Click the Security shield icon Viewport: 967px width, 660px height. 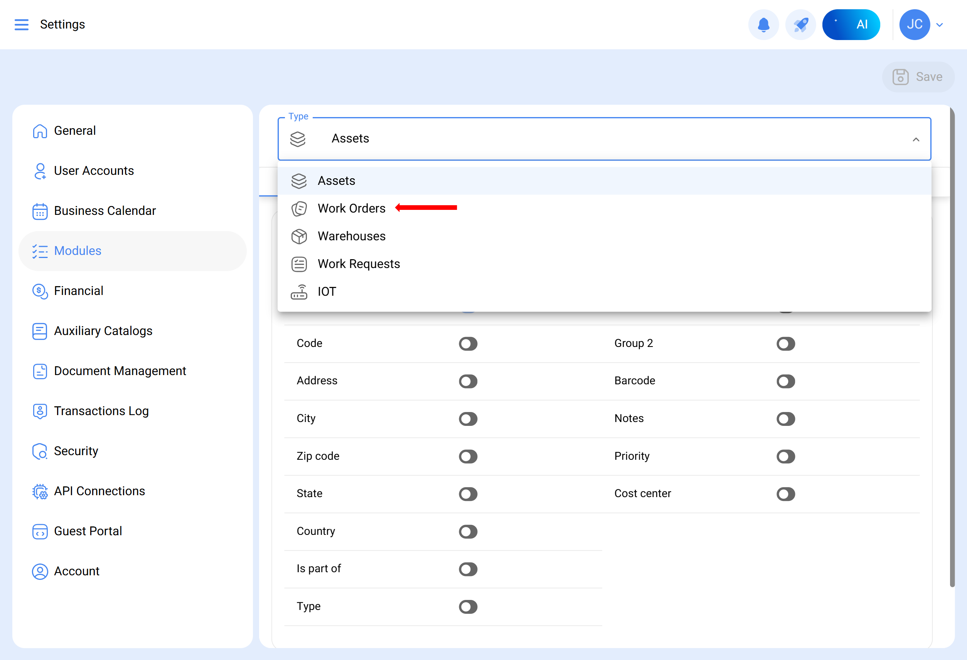click(x=40, y=451)
